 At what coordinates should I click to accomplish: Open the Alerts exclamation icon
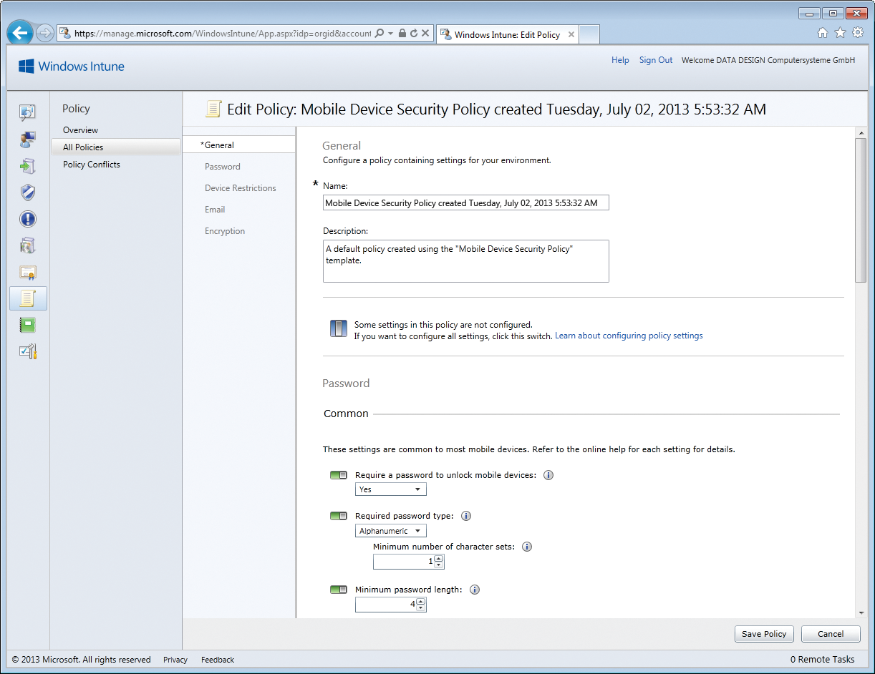coord(28,219)
